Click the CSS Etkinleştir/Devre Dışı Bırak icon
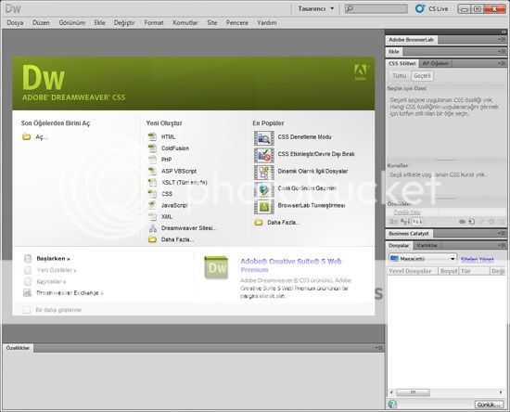Screen dimensions: 510x412 (x=263, y=155)
